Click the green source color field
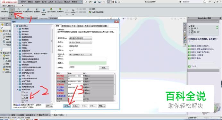 point(88,63)
